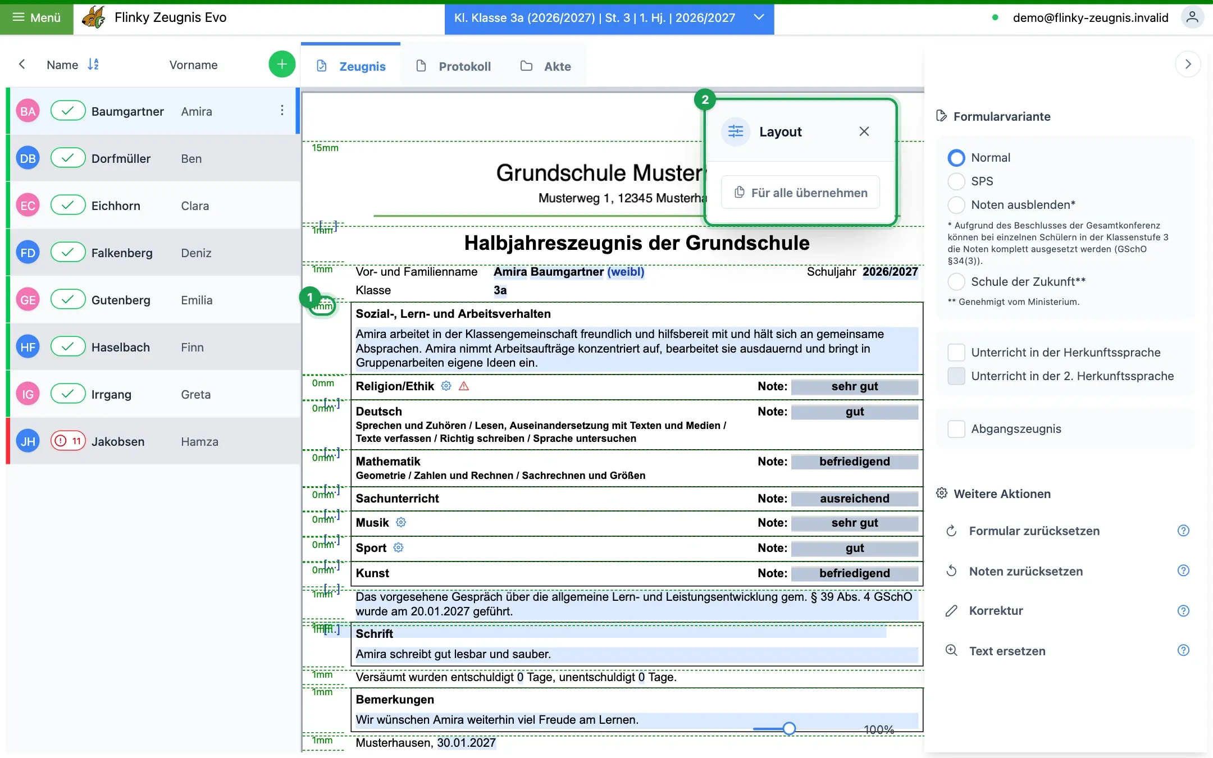Enable Unterricht in der Herkunftssprache checkbox
Viewport: 1213px width, 758px height.
[956, 353]
